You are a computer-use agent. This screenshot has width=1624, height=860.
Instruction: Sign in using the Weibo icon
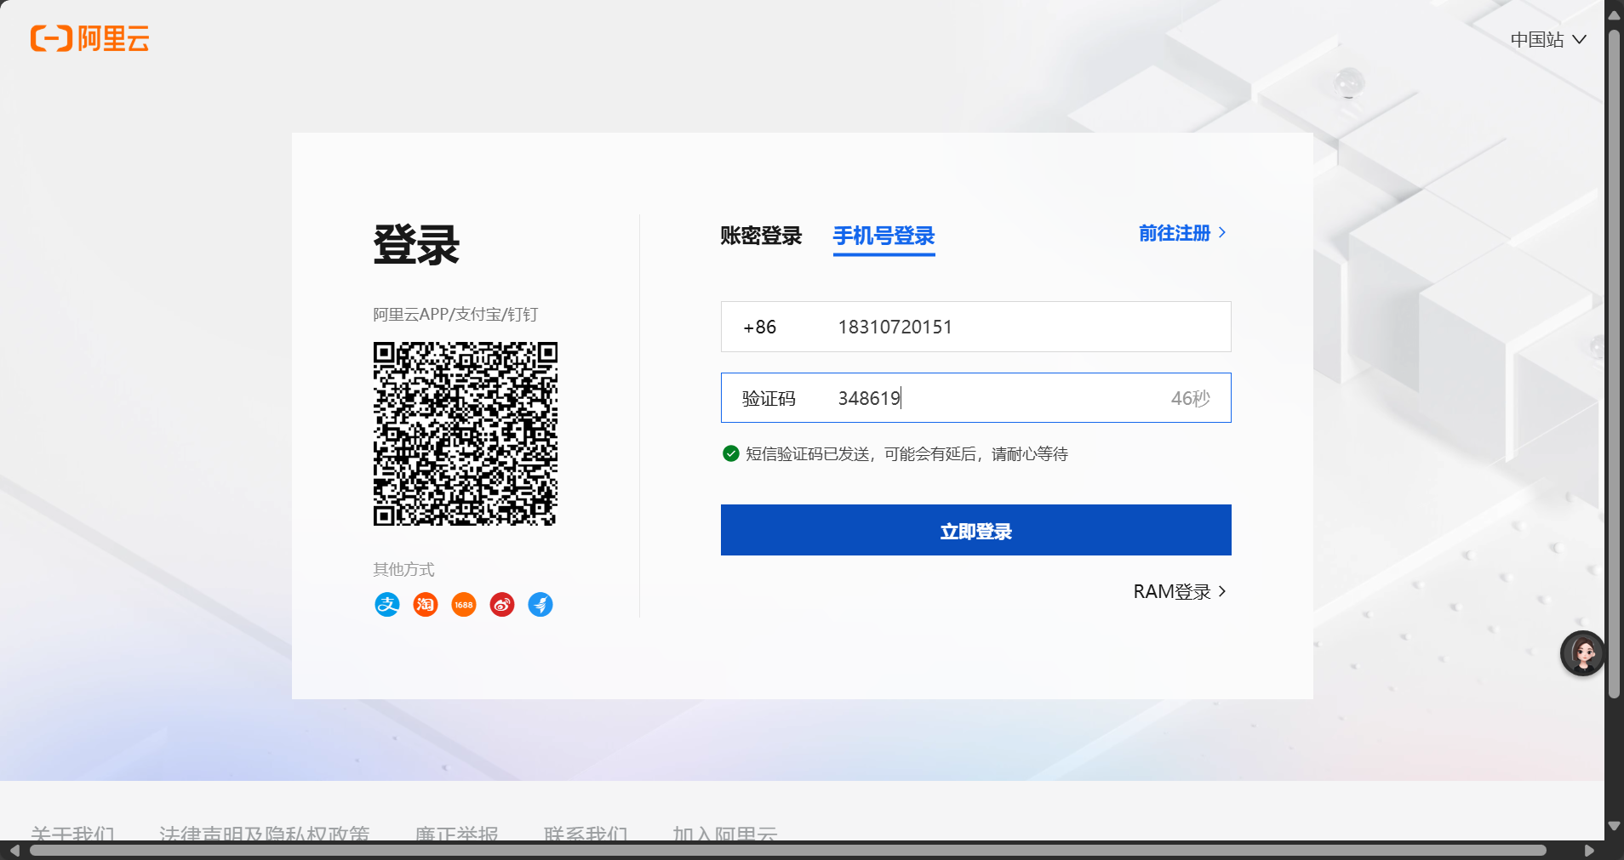tap(502, 605)
